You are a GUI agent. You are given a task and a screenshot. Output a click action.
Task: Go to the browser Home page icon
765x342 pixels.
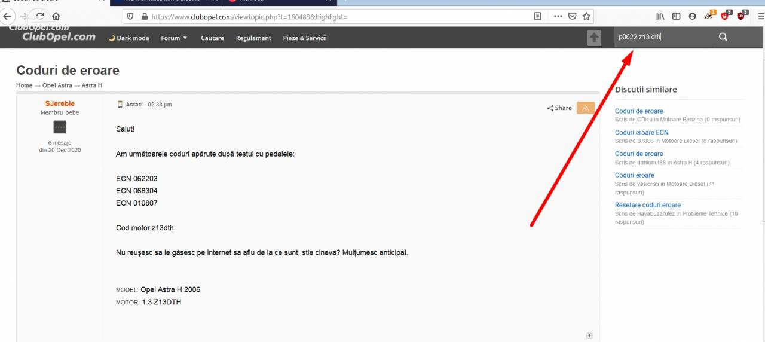56,17
